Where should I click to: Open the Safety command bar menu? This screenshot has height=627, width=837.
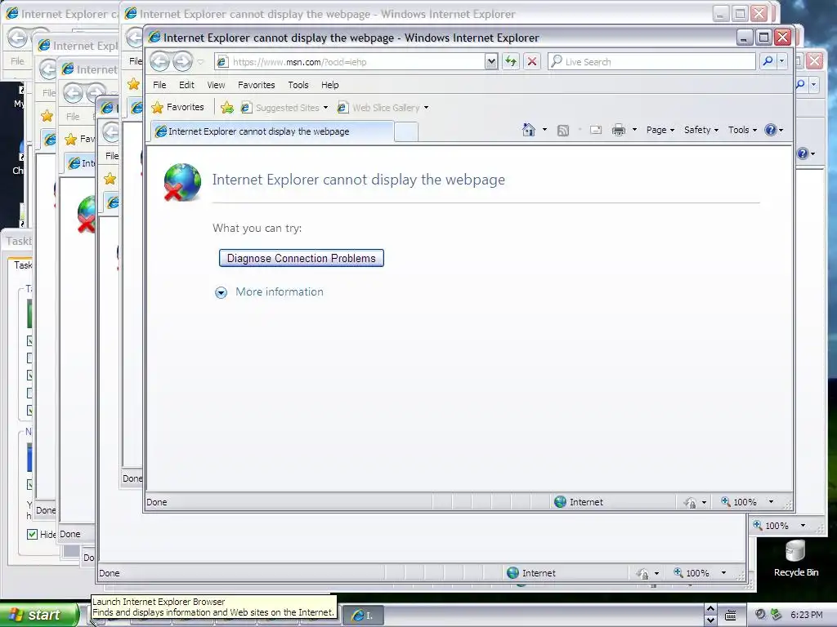point(700,130)
